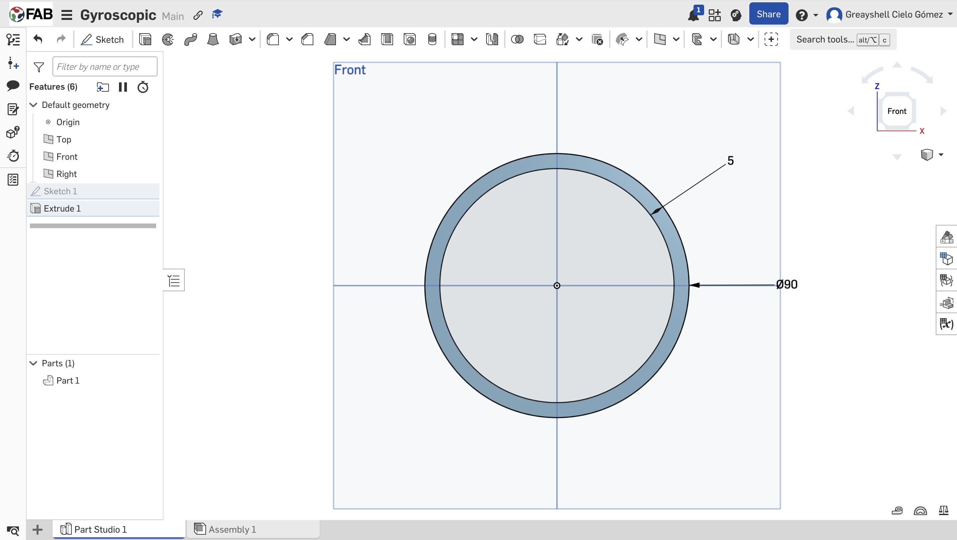
Task: Click the Filter by name field
Action: pyautogui.click(x=105, y=67)
